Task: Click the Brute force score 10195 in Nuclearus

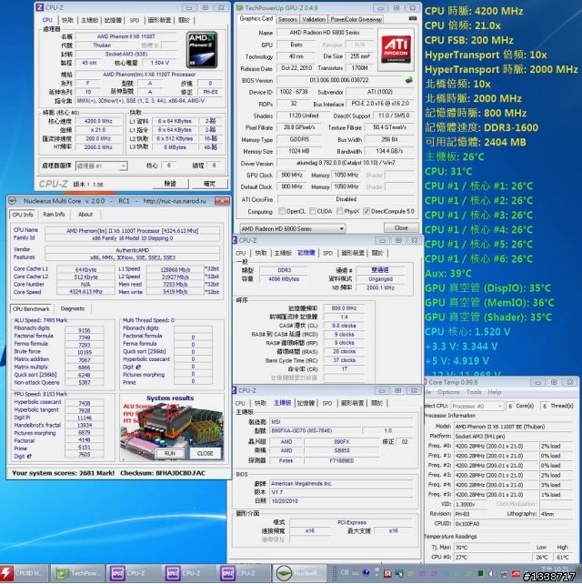Action: 85,352
